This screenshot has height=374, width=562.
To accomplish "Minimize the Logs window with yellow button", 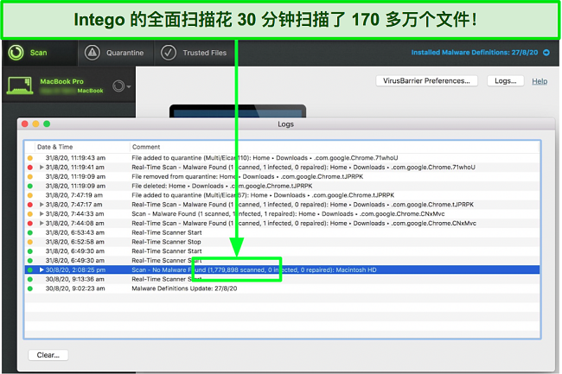I will 35,124.
